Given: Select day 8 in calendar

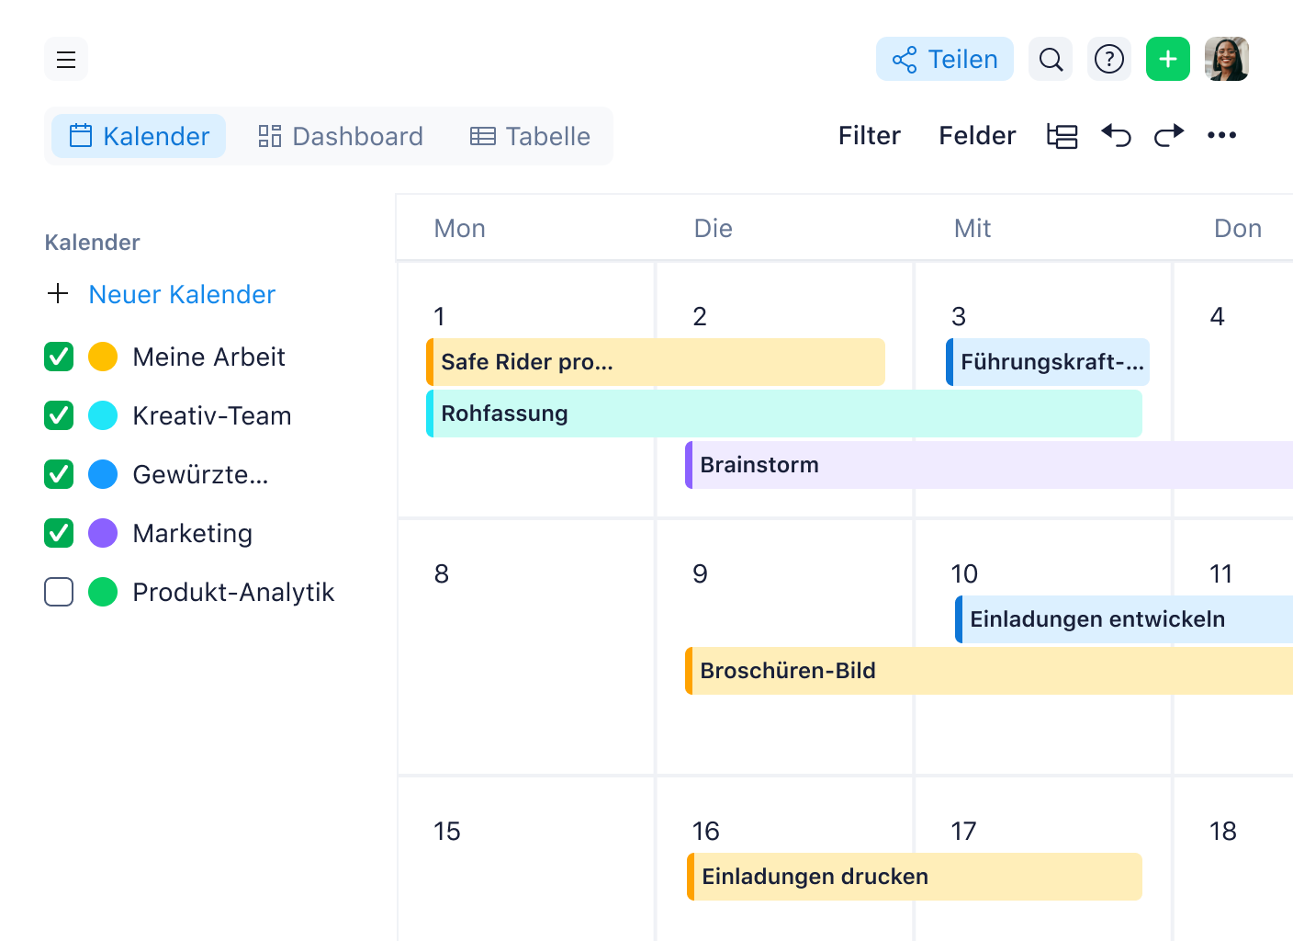Looking at the screenshot, I should click(x=442, y=573).
